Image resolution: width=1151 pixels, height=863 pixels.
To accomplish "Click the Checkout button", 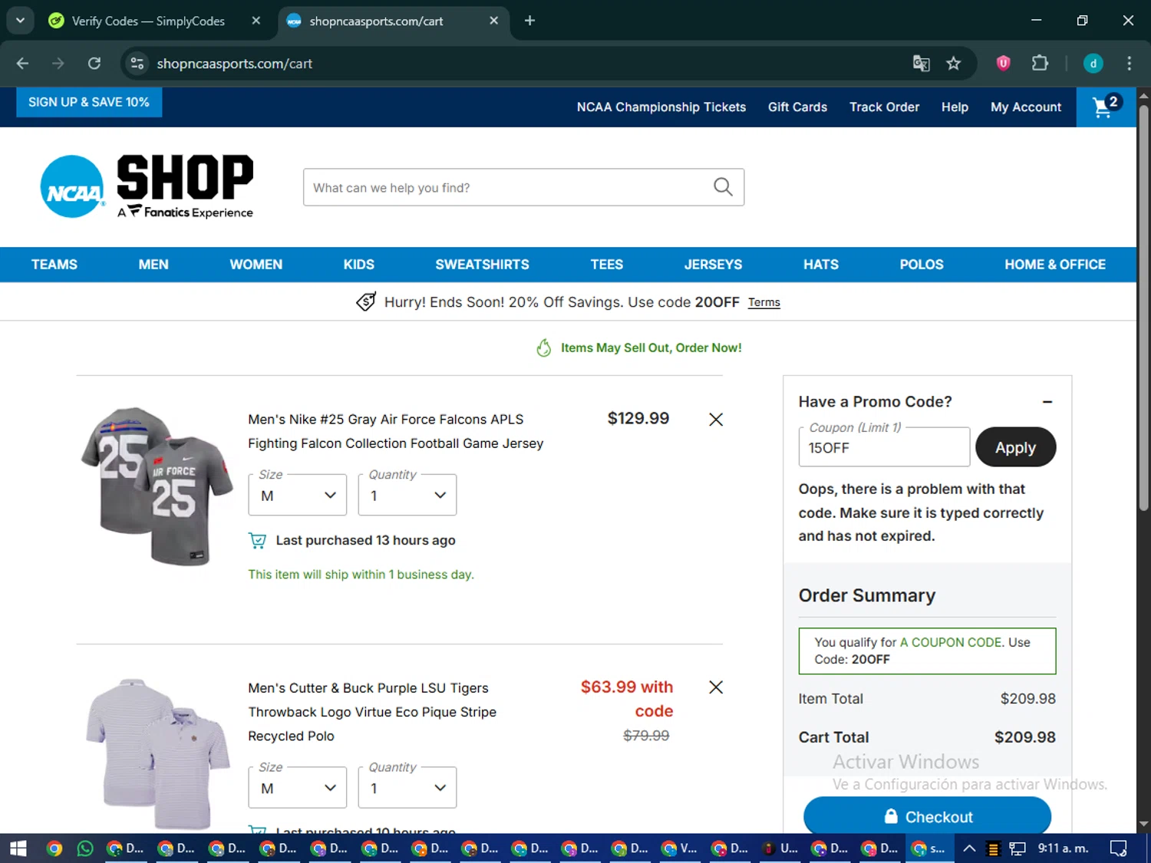I will click(927, 817).
